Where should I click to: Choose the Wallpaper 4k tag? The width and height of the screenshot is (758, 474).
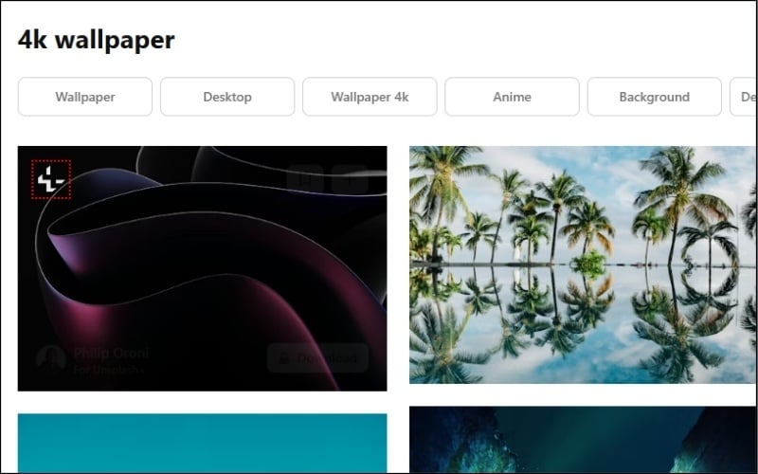pos(370,97)
